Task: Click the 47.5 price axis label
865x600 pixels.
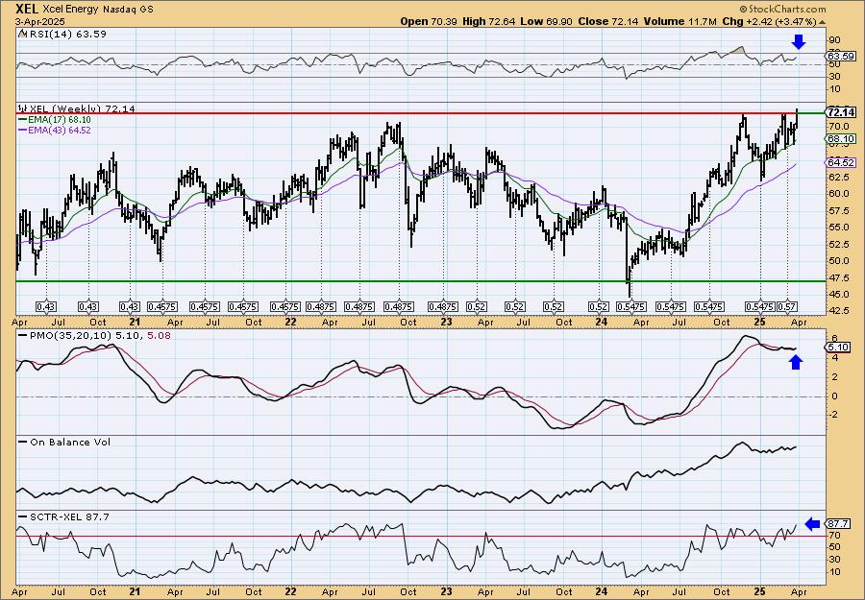Action: tap(838, 278)
